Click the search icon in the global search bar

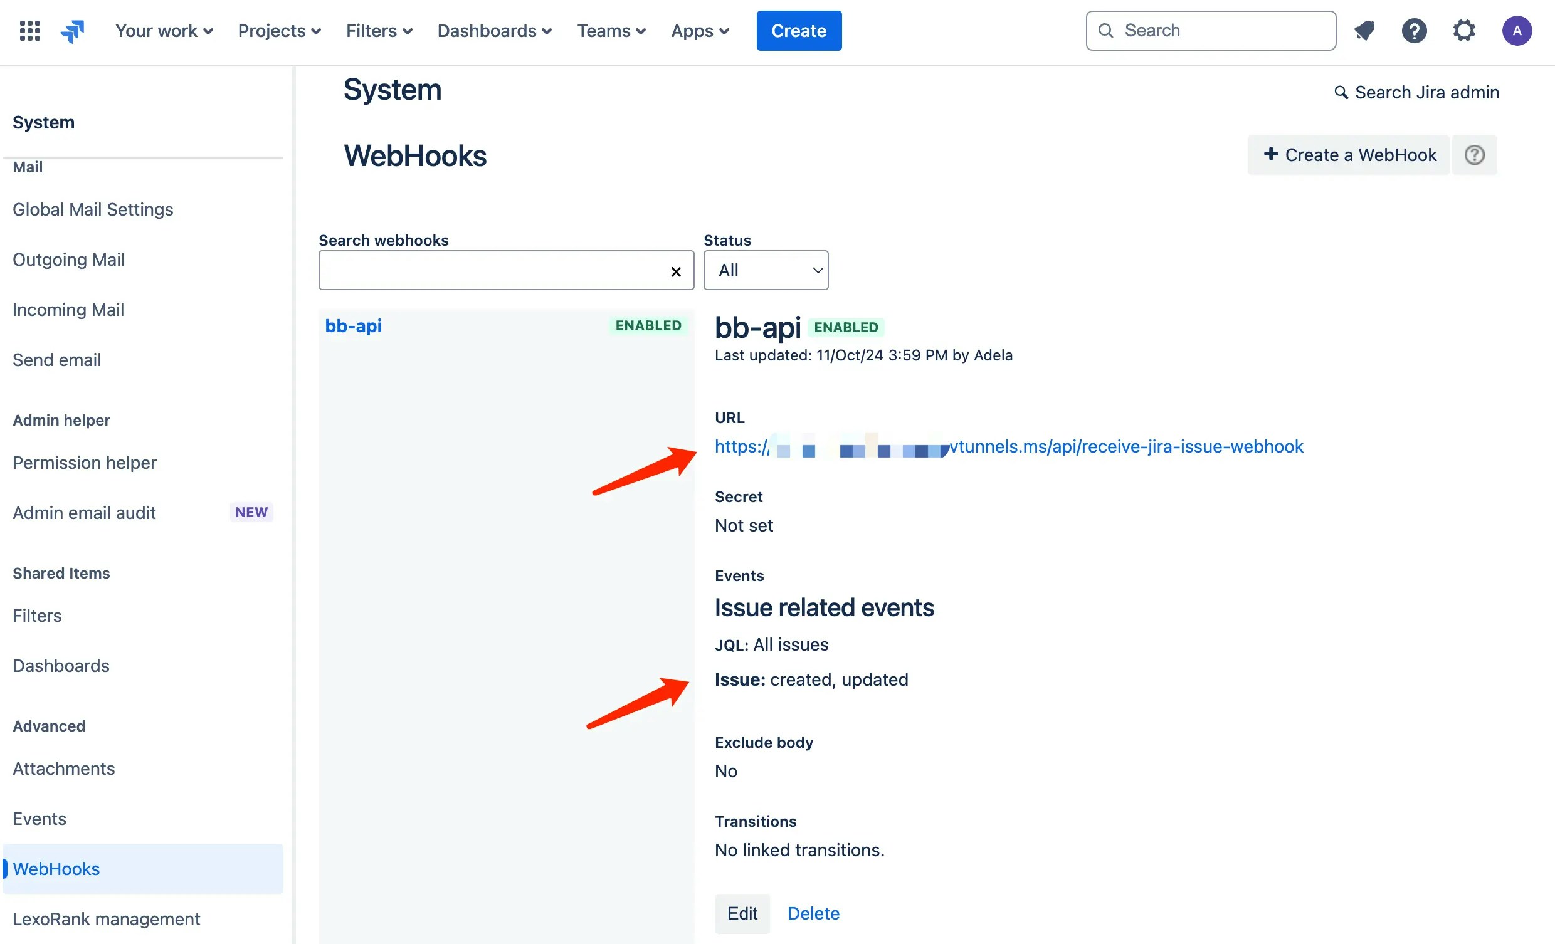(x=1106, y=30)
